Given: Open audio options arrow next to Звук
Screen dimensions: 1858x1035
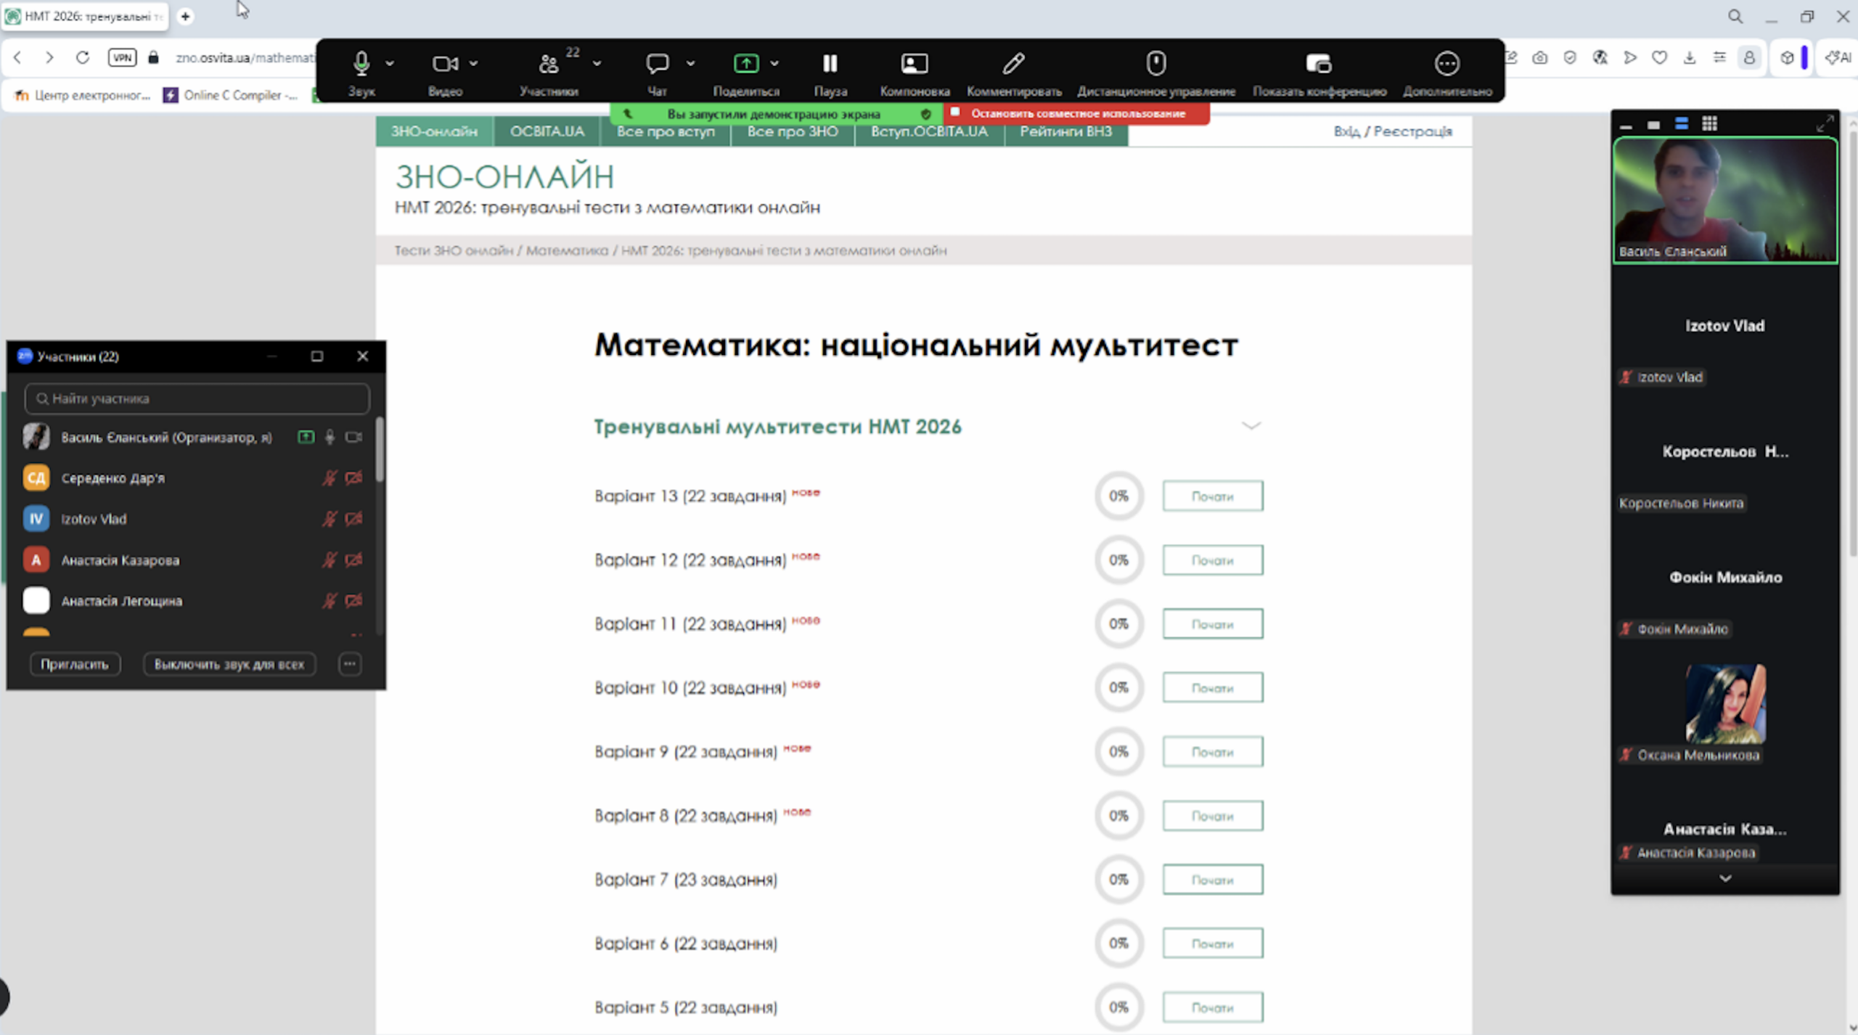Looking at the screenshot, I should pyautogui.click(x=390, y=64).
